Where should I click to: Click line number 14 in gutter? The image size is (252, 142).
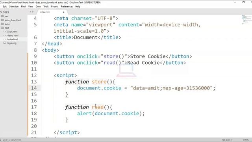[x=34, y=88]
